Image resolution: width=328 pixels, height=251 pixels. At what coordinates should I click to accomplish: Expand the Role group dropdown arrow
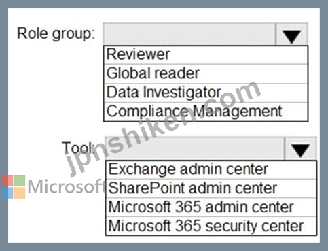coord(291,34)
